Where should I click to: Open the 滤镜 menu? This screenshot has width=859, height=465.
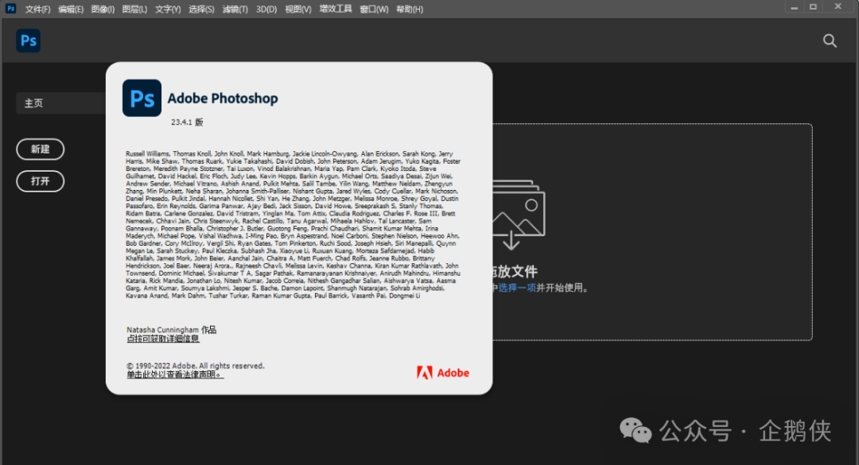pyautogui.click(x=235, y=9)
